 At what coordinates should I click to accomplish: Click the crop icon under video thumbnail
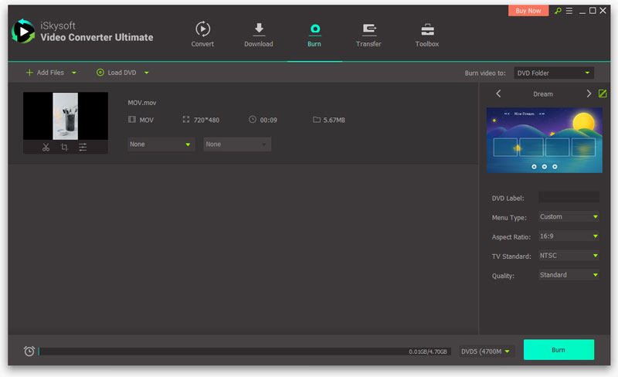pos(64,148)
